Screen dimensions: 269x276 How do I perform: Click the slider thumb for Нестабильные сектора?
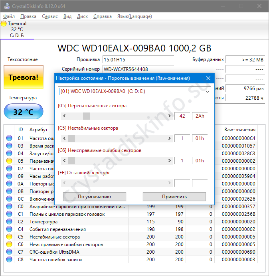pos(71,138)
